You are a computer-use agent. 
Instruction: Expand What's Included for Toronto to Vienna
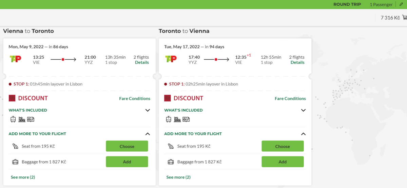tap(303, 110)
